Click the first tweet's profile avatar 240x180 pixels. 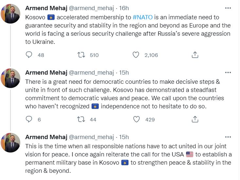(x=11, y=14)
